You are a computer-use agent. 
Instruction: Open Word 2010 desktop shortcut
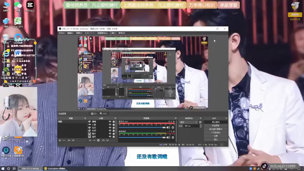pos(18,54)
